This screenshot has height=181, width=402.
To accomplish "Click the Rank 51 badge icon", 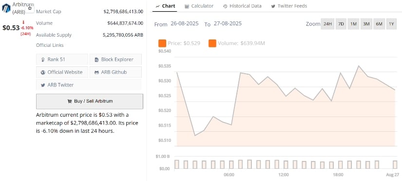I will [x=43, y=60].
